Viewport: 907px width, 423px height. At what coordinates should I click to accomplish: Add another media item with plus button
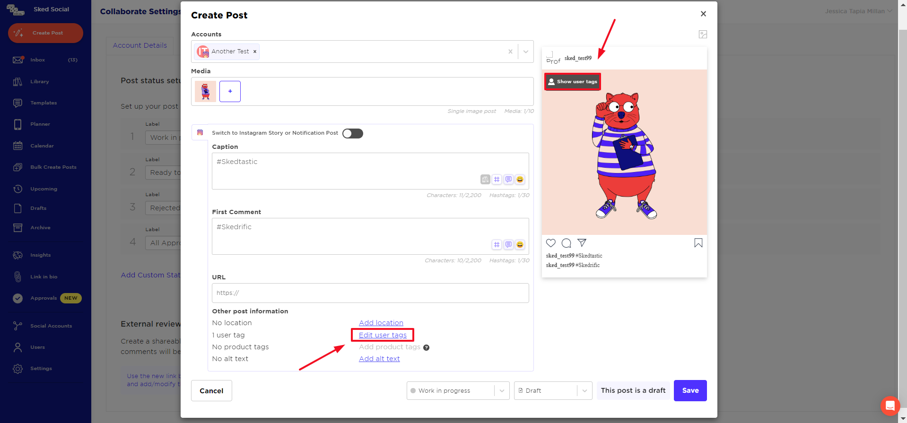coord(230,91)
